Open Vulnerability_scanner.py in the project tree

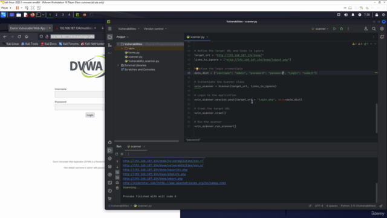(x=142, y=61)
